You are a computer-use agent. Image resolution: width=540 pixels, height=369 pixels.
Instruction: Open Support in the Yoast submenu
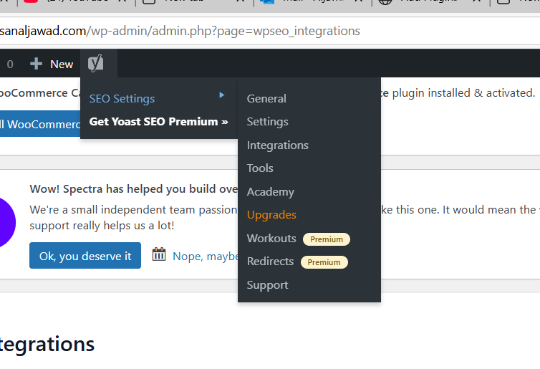click(268, 285)
